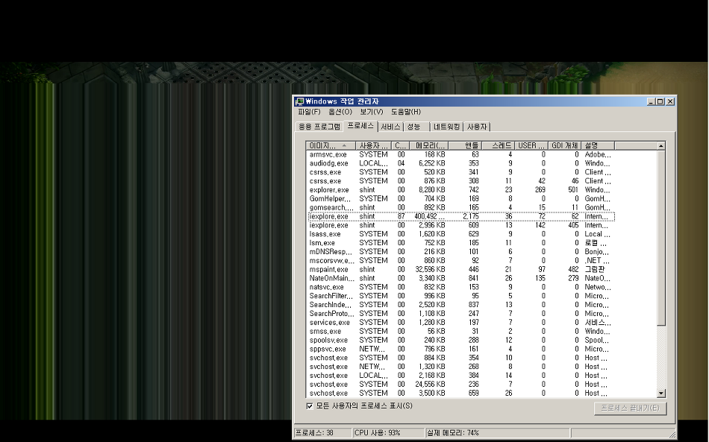Screen dimensions: 709x442
Task: Select svchost.exe using 3,500 KB memory
Action: [460, 394]
